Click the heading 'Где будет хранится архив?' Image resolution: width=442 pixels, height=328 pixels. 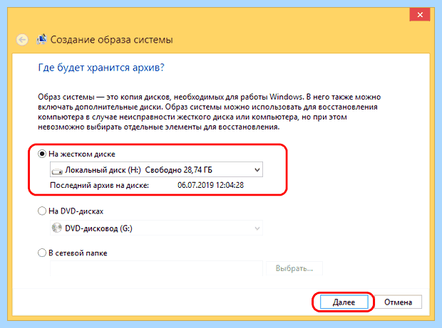[101, 68]
